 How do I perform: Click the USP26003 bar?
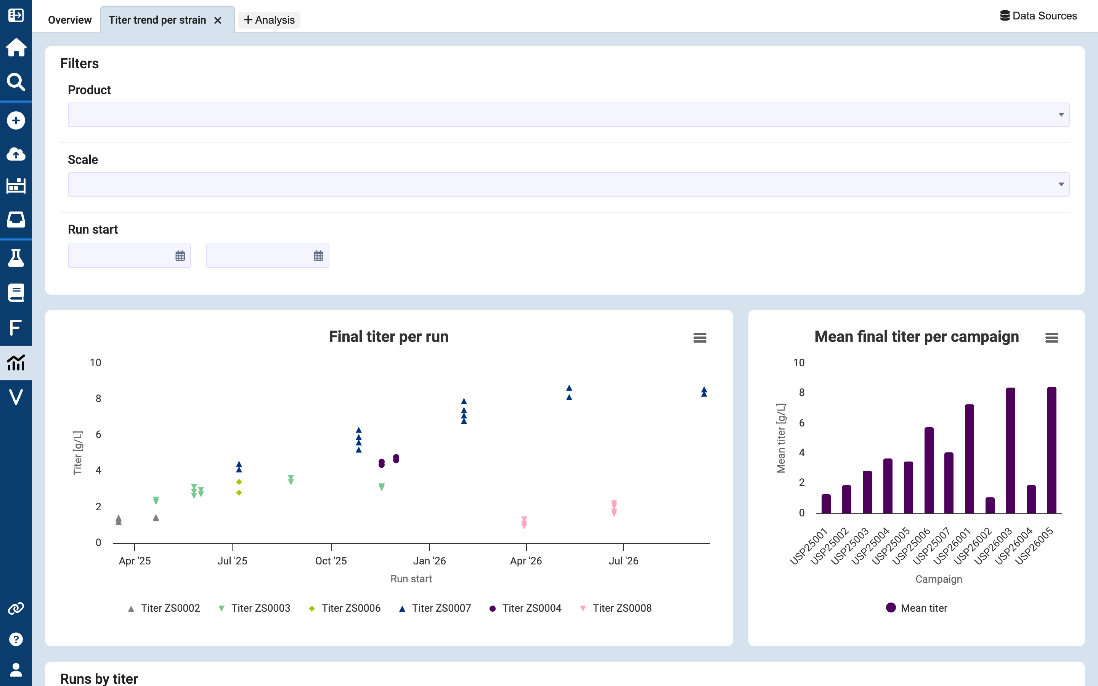[1010, 450]
